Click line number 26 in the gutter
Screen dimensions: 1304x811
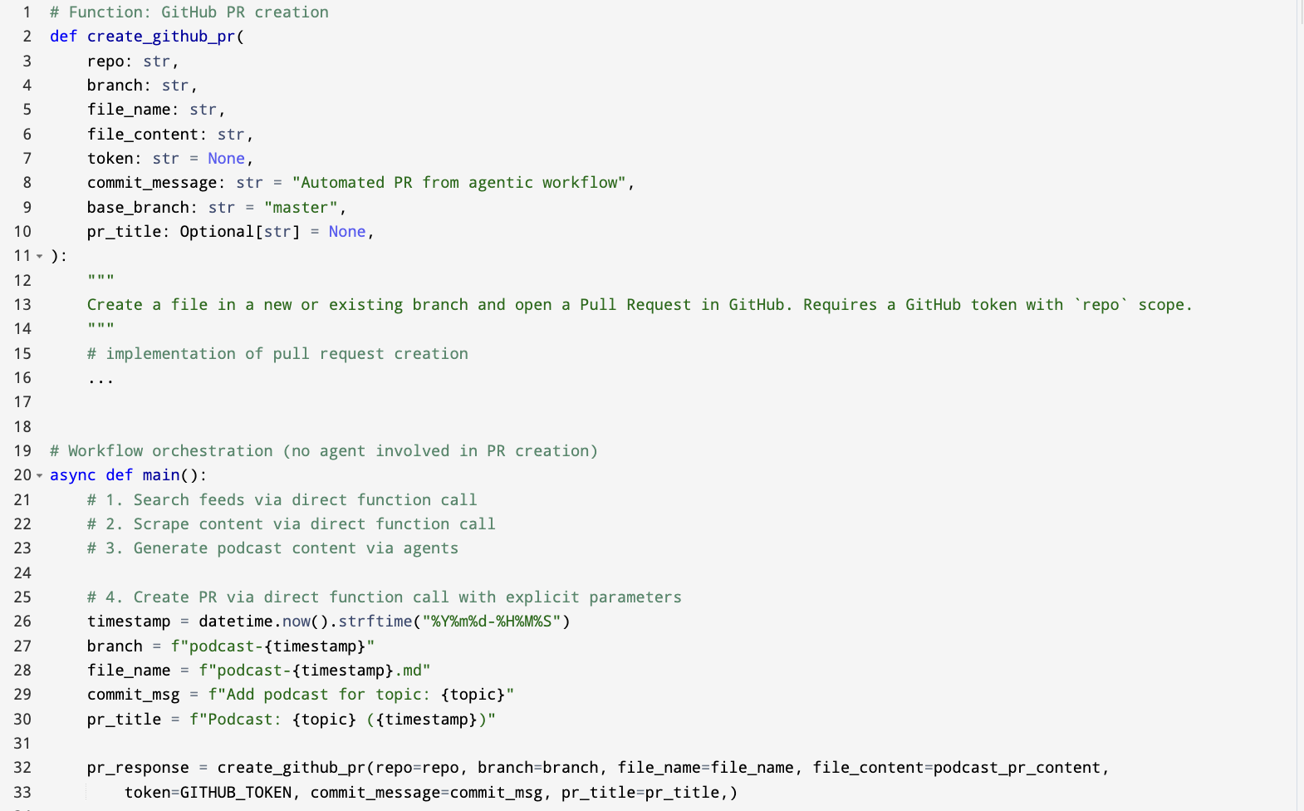[22, 622]
